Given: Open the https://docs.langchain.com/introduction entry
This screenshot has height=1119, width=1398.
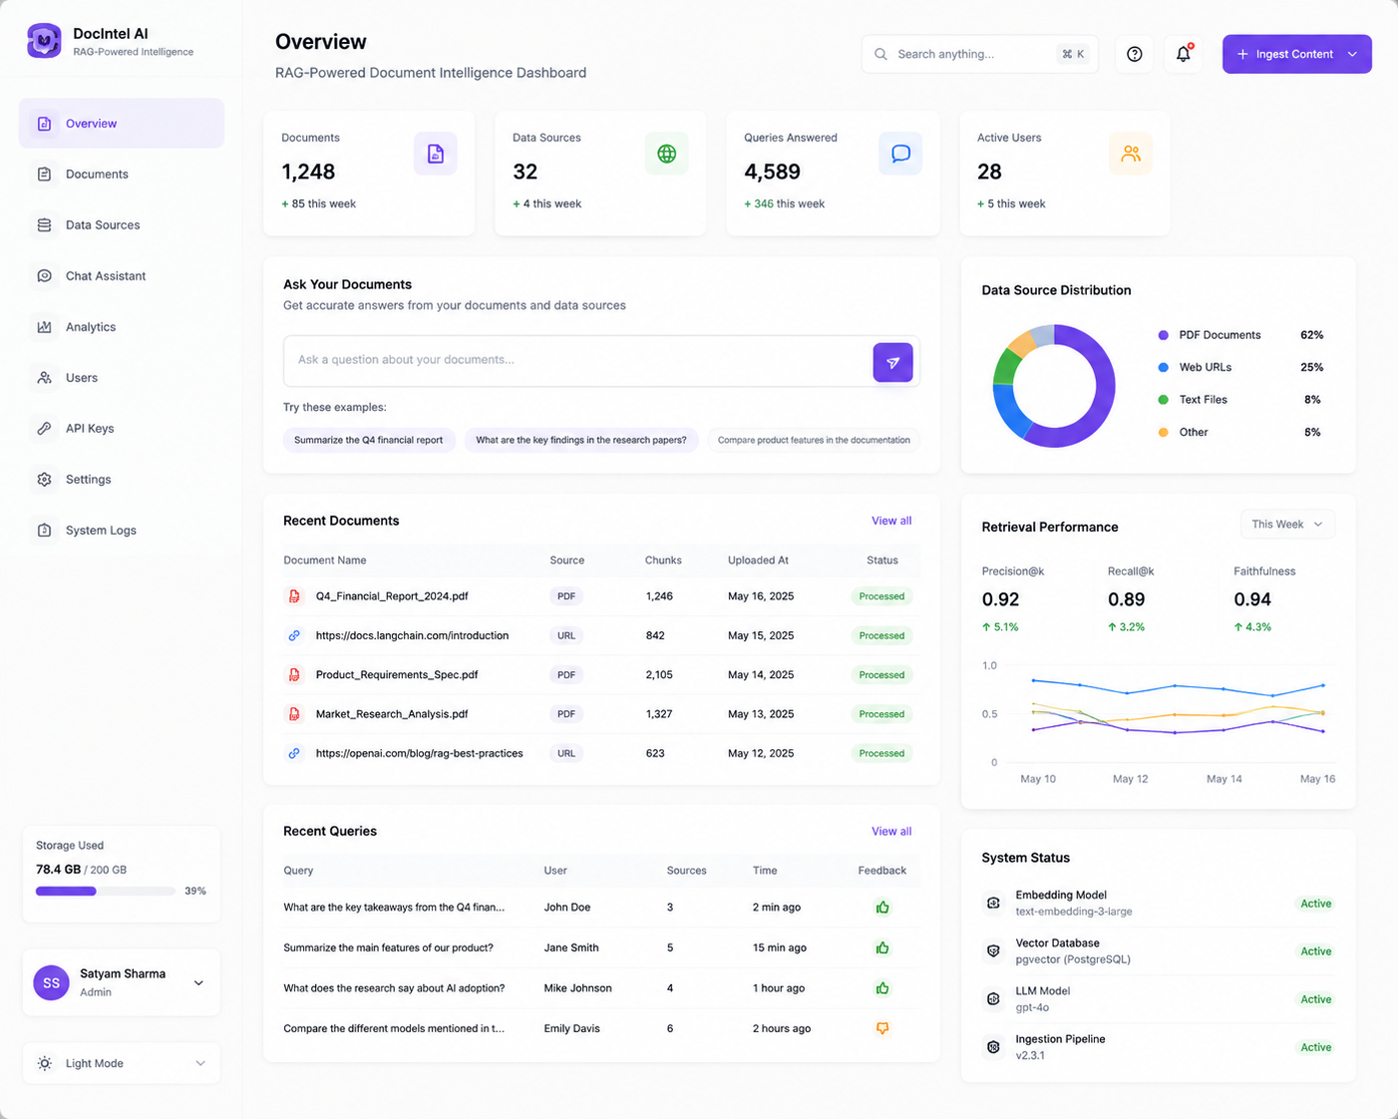Looking at the screenshot, I should pyautogui.click(x=412, y=635).
